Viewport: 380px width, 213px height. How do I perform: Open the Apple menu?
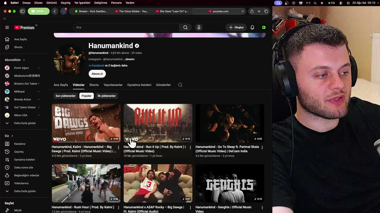pos(5,3)
